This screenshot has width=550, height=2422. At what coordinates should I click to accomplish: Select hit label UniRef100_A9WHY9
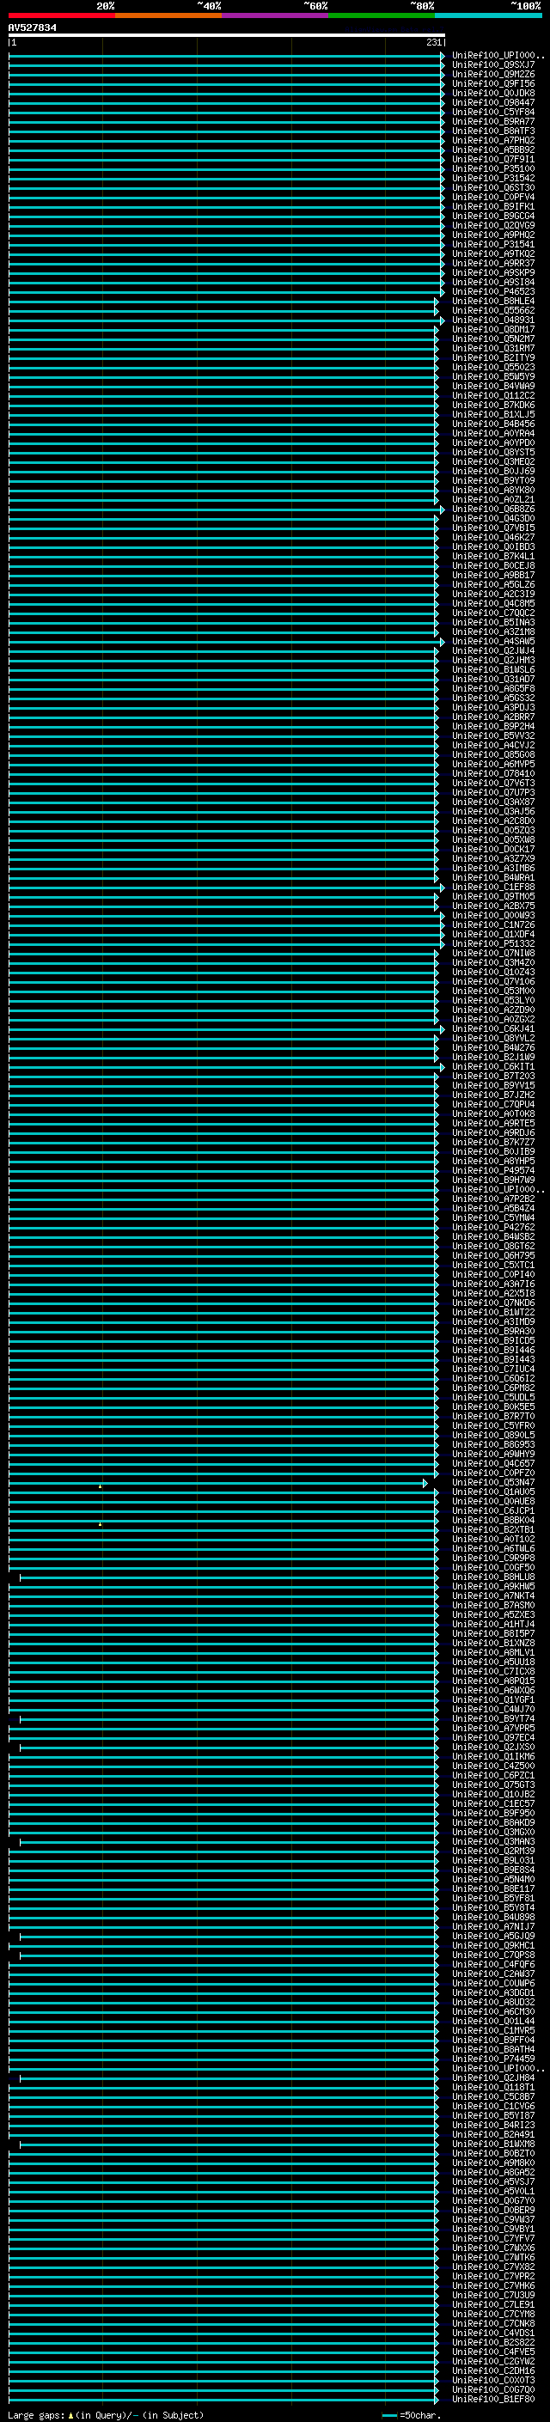493,1454
